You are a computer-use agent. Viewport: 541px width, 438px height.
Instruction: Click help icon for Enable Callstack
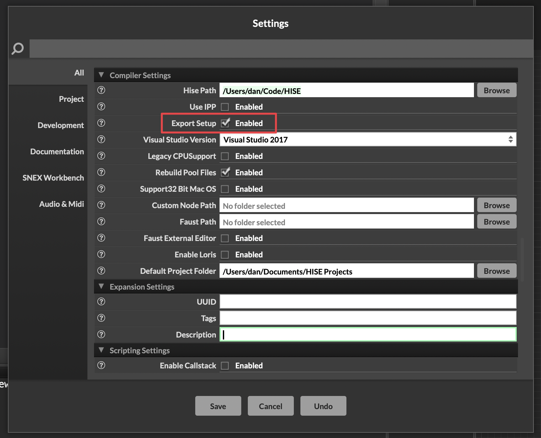(101, 365)
